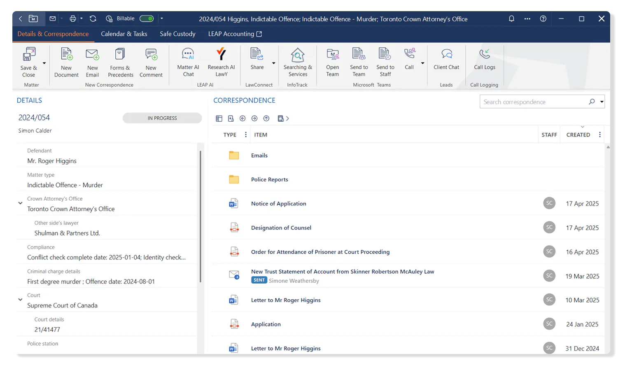Click the home document icon in correspondence toolbar
This screenshot has height=370, width=625.
(281, 118)
